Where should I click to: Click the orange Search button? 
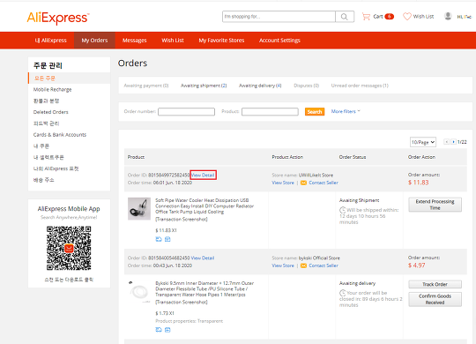tap(315, 112)
